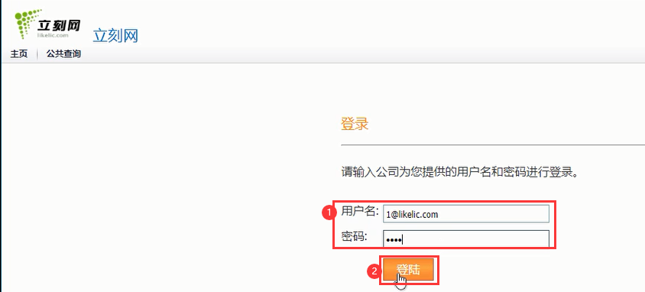Click the green dotted likelic logo icon
Image resolution: width=645 pixels, height=292 pixels.
tap(26, 24)
